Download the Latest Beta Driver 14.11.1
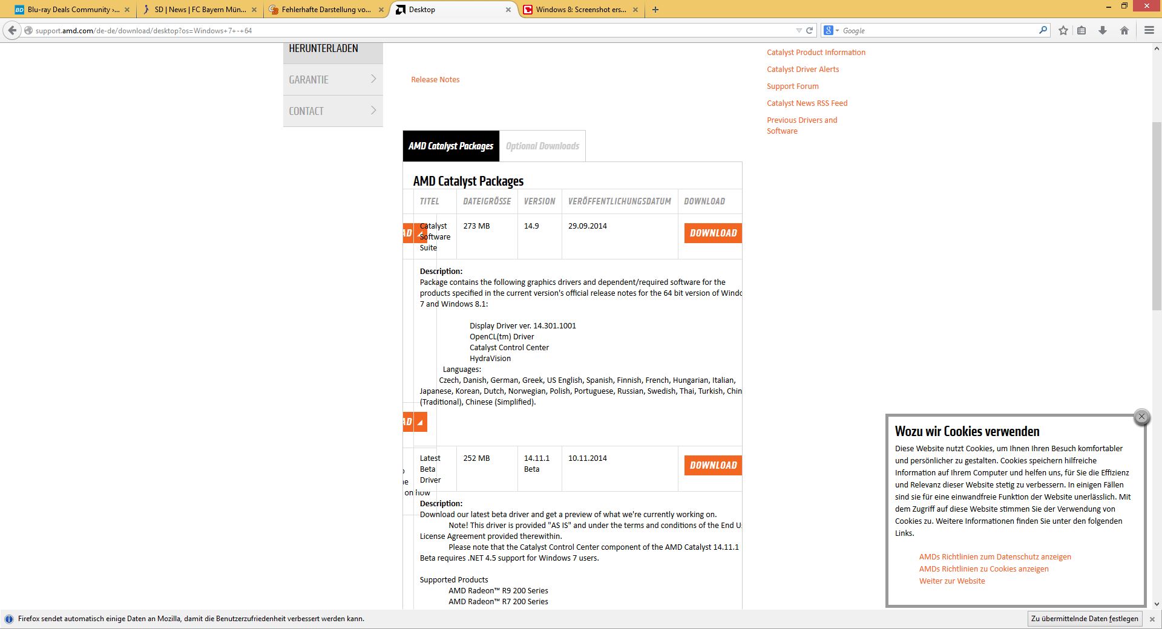The height and width of the screenshot is (629, 1162). tap(713, 465)
